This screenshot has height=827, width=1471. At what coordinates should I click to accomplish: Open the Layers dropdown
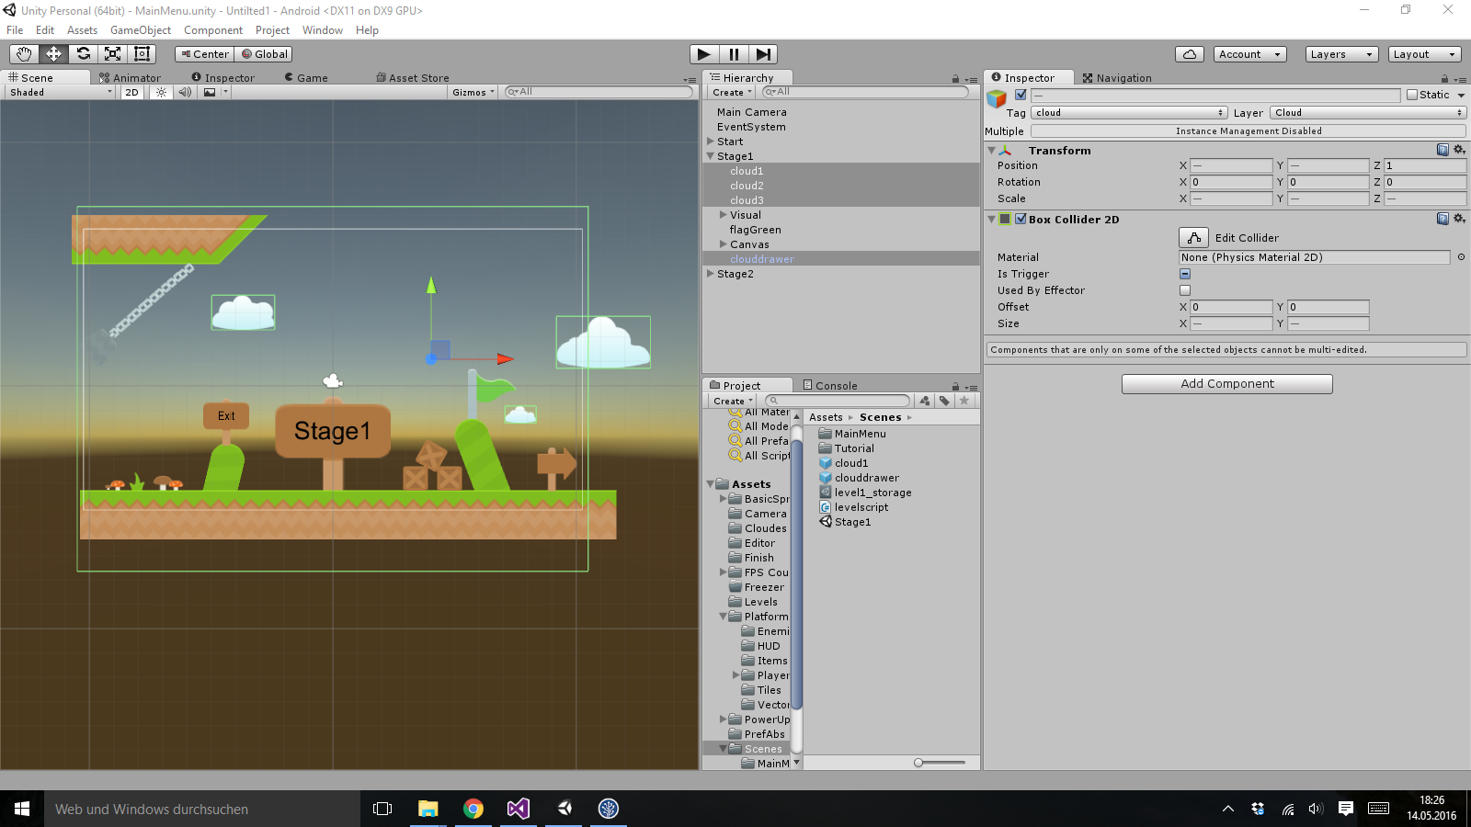tap(1342, 54)
